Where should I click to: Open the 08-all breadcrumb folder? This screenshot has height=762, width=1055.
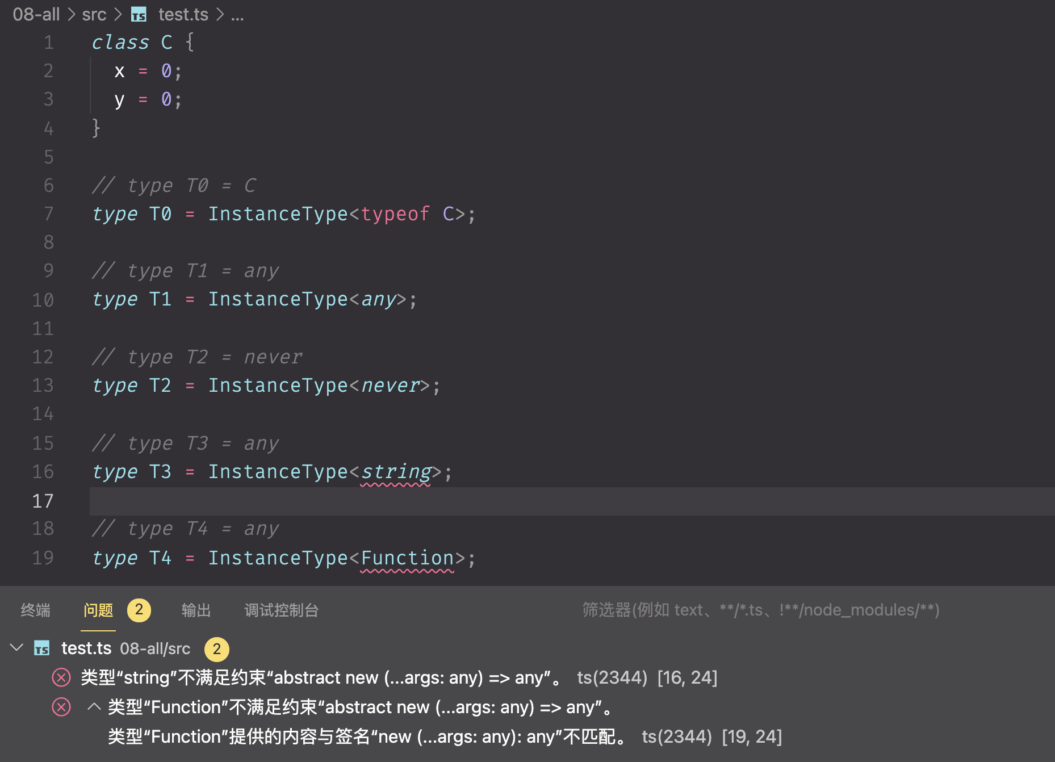pyautogui.click(x=36, y=14)
